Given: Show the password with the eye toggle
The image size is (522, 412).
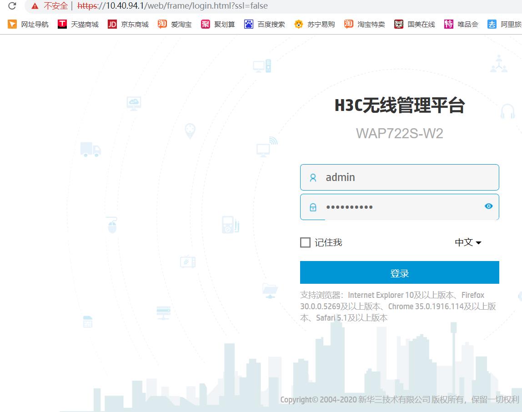Looking at the screenshot, I should [x=488, y=206].
